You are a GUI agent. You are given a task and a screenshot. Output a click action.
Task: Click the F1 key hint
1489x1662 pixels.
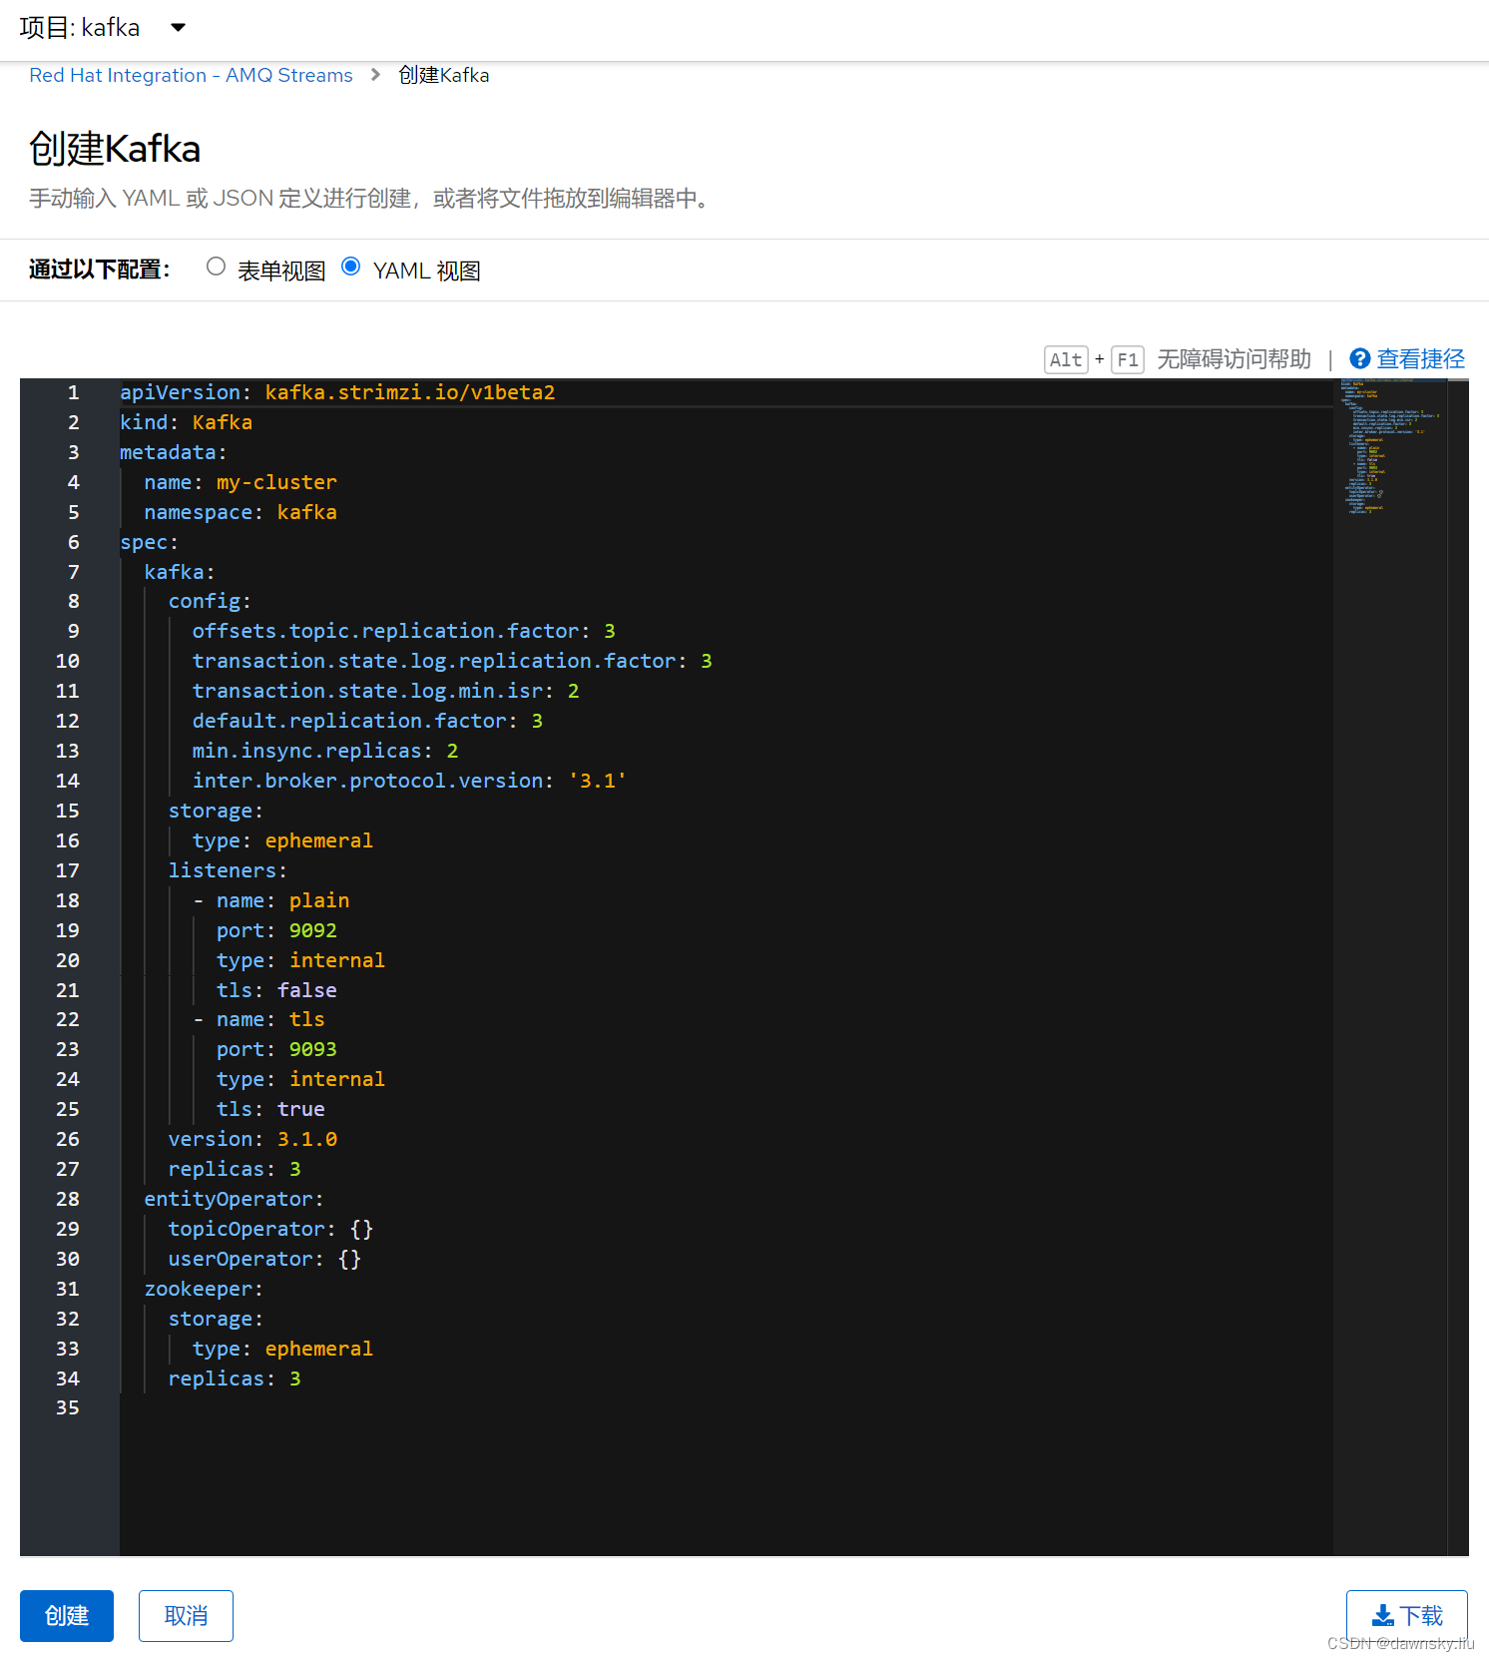(x=1128, y=359)
